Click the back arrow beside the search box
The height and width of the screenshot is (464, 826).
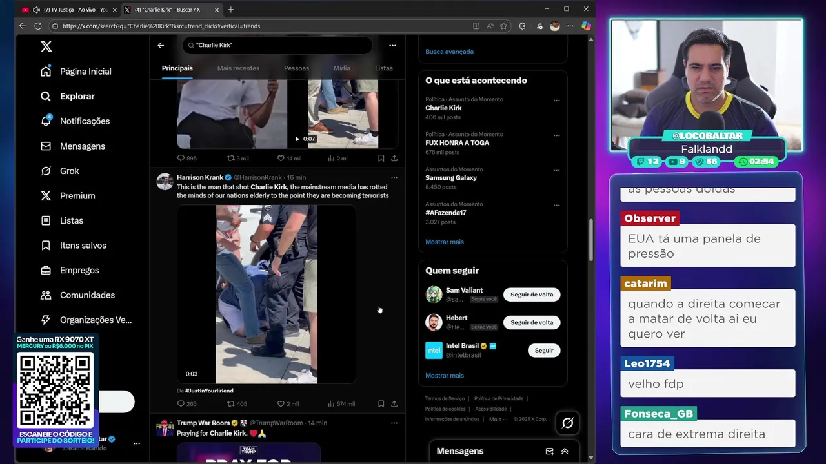click(x=161, y=45)
